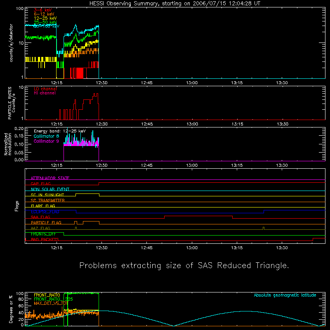Click the '80' tick on the Degrees or % axis
Screen dimensions: 330x330
[21, 299]
